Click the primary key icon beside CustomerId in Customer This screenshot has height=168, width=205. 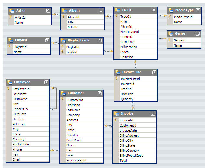[x=62, y=100]
